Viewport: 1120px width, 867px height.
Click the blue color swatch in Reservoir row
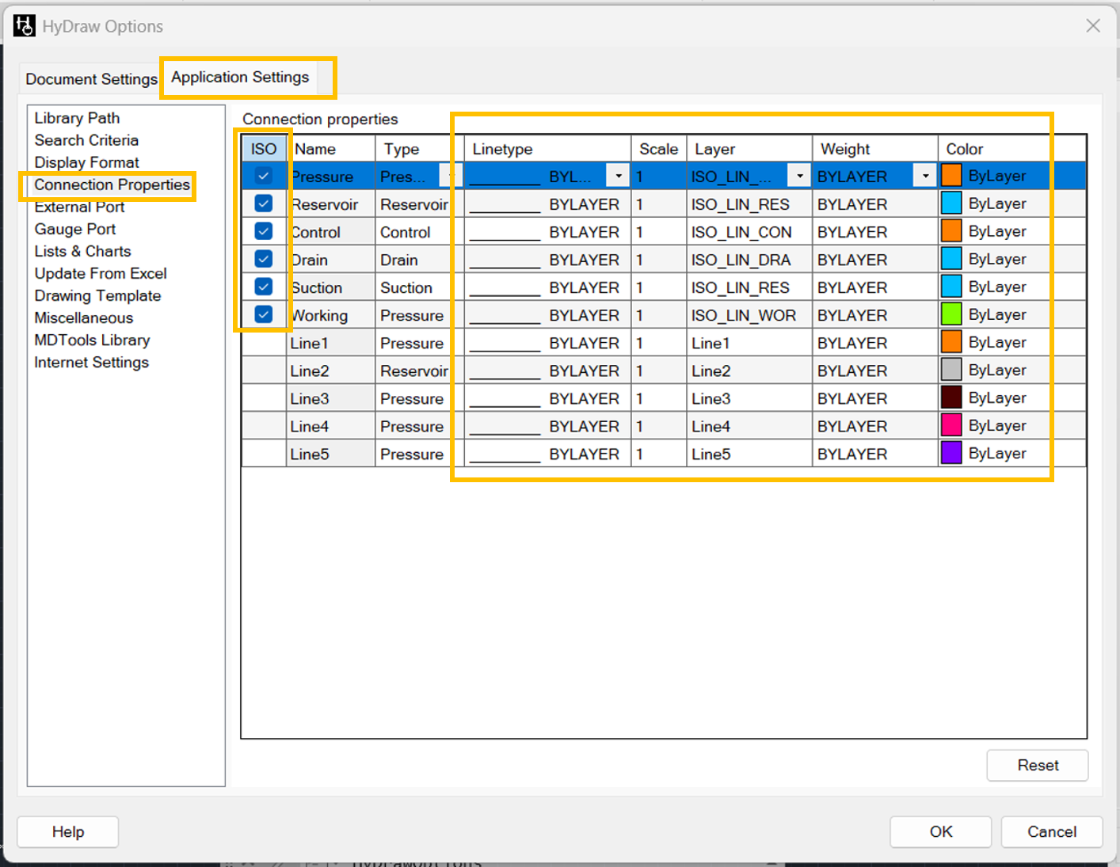pos(951,203)
